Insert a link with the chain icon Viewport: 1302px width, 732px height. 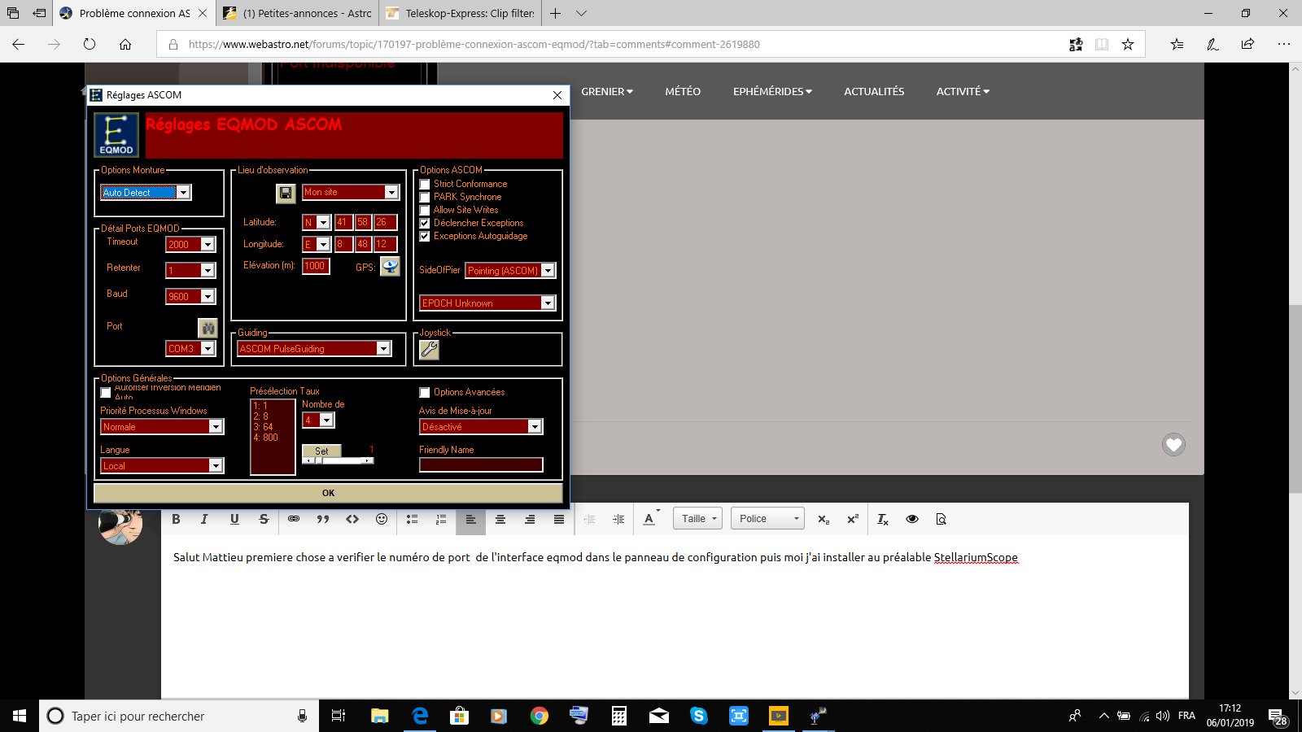pyautogui.click(x=294, y=519)
